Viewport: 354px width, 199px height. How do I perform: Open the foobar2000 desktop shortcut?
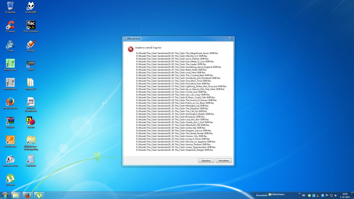tap(31, 6)
